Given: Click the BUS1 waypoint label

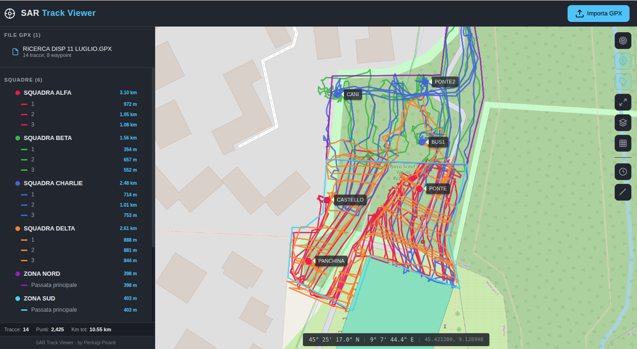Looking at the screenshot, I should [x=438, y=142].
